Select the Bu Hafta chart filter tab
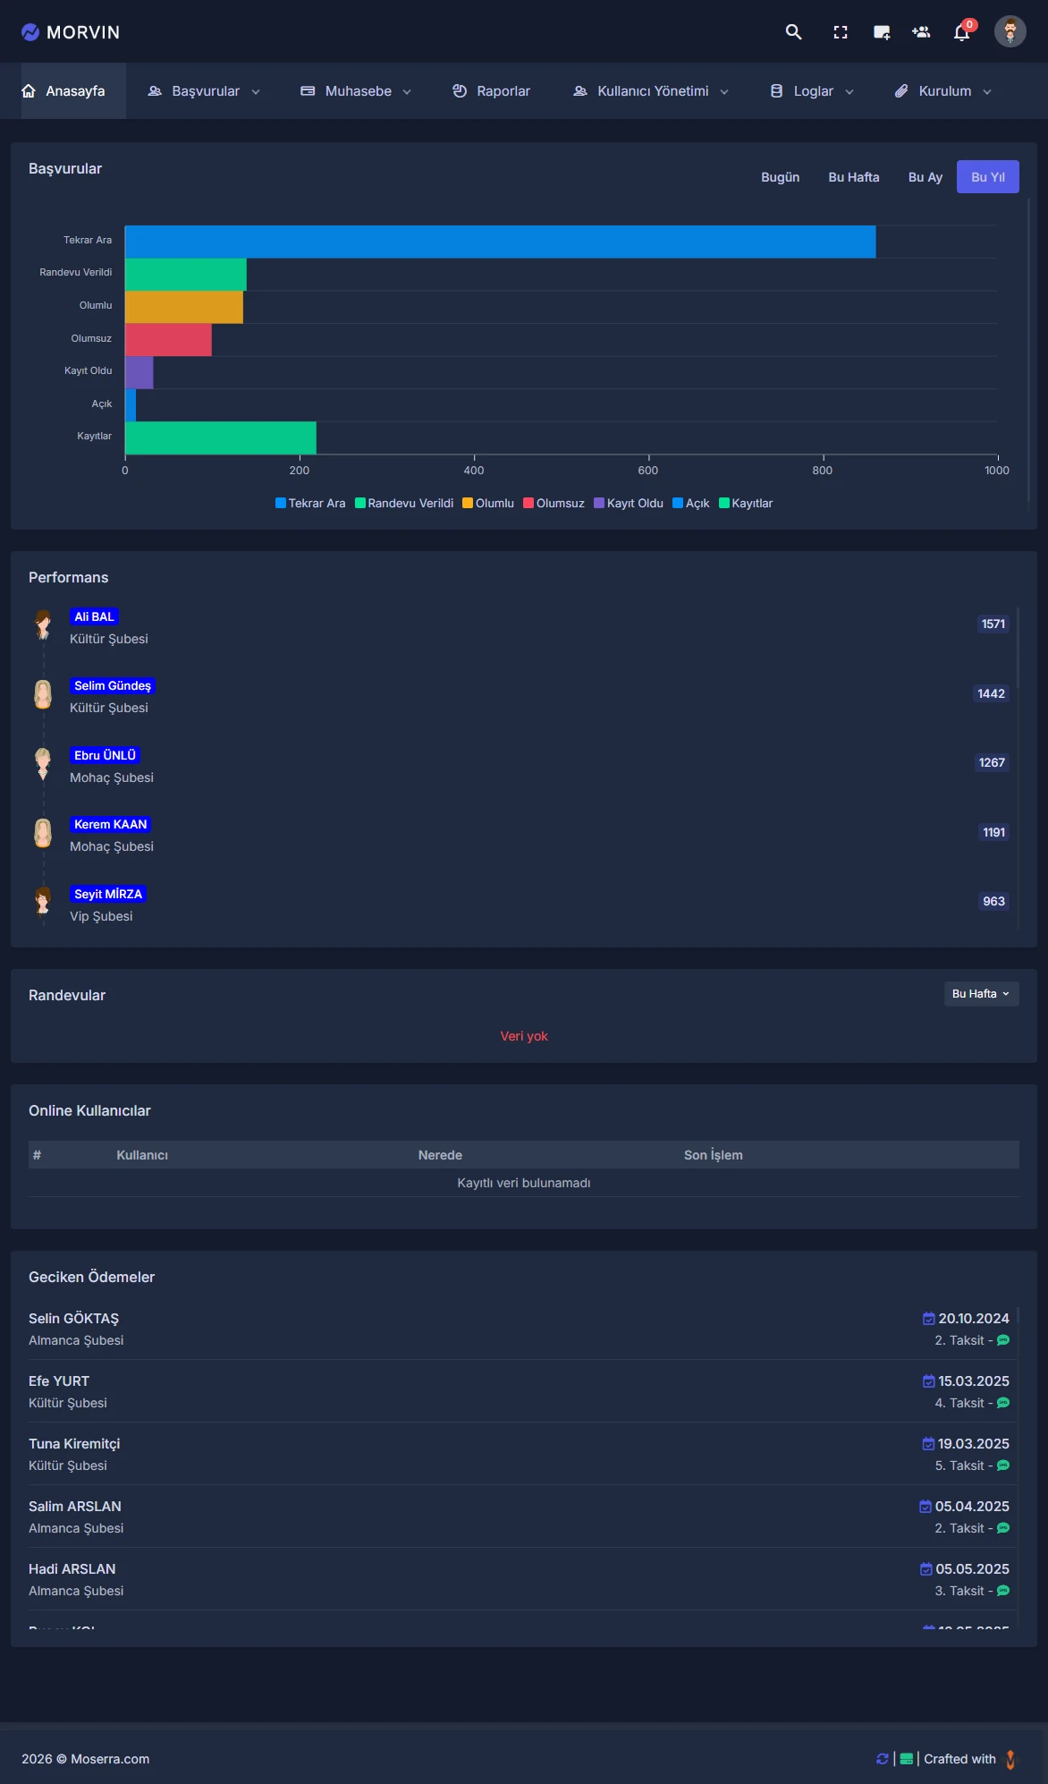Screen dimensions: 1048x1784 coord(854,177)
